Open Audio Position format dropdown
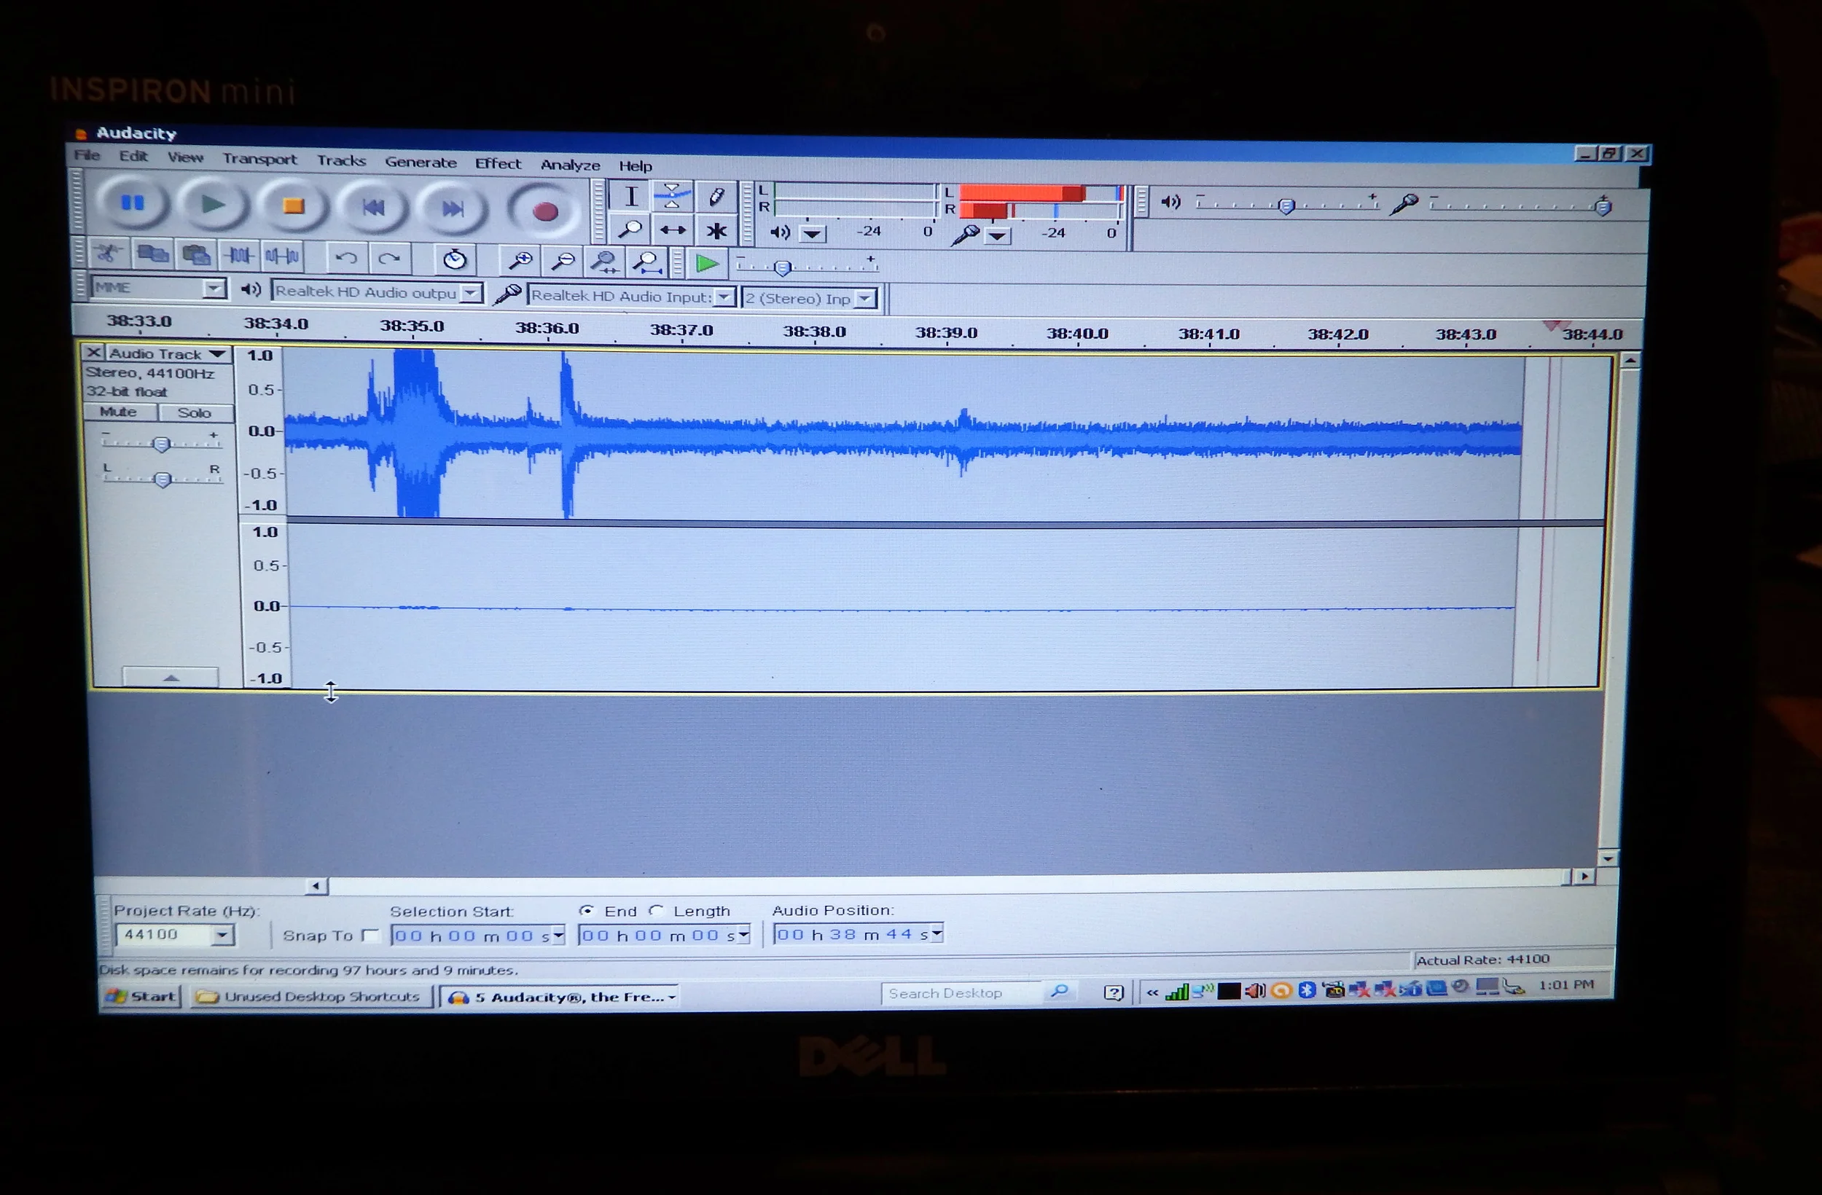 pos(937,934)
